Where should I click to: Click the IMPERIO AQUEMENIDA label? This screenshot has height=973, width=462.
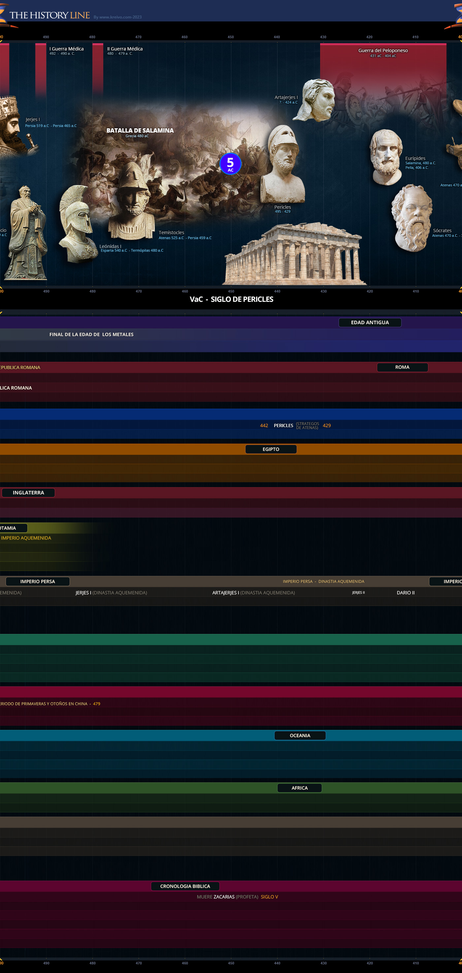click(x=26, y=538)
